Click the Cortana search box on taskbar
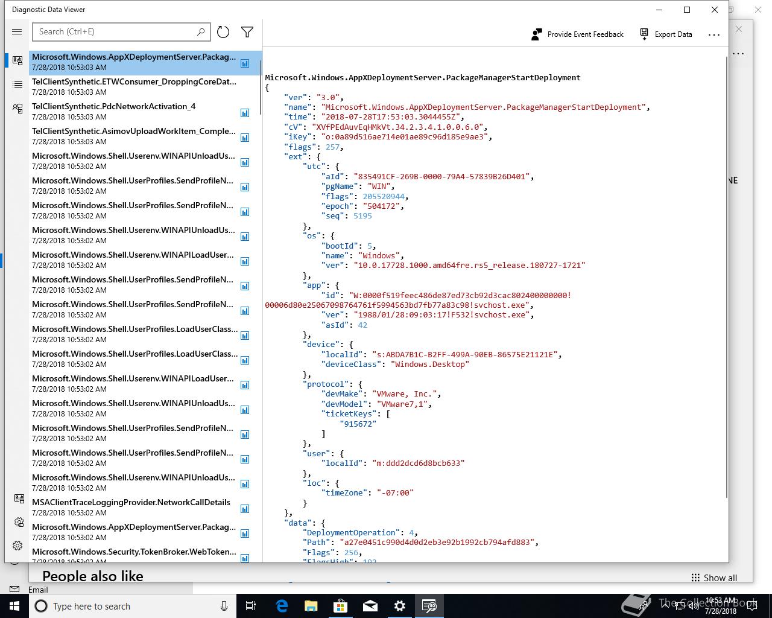 pos(133,606)
